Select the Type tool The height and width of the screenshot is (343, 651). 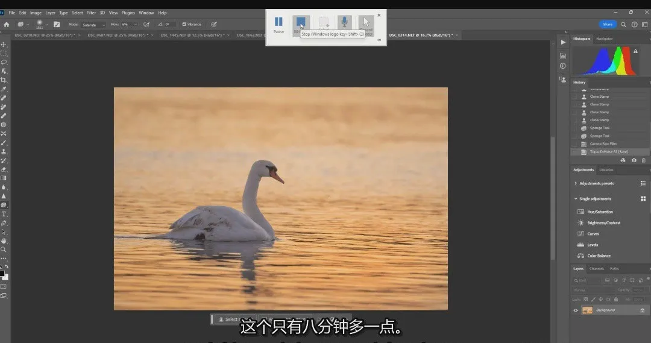click(4, 214)
